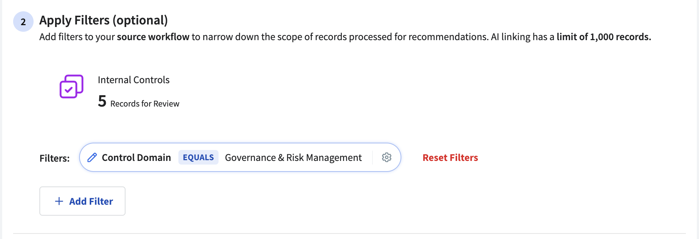
Task: Click the step 2 number badge
Action: 23,22
